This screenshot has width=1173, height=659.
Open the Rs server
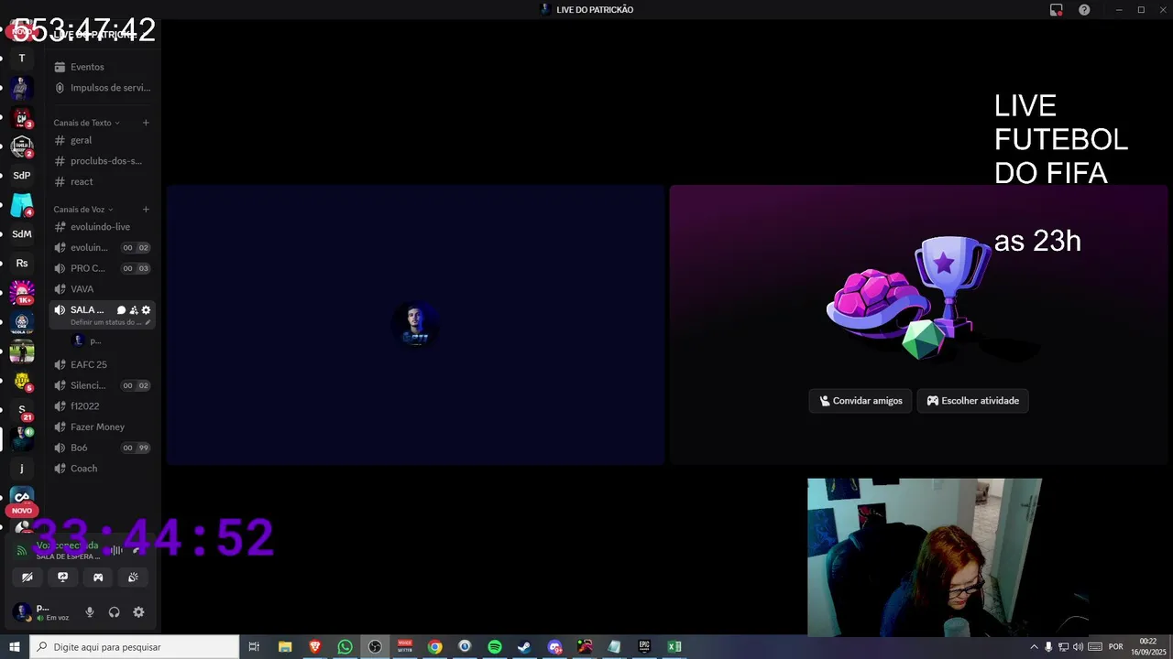tap(22, 264)
